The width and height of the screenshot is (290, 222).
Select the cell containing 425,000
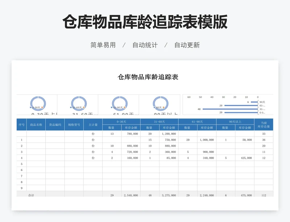[245, 158]
